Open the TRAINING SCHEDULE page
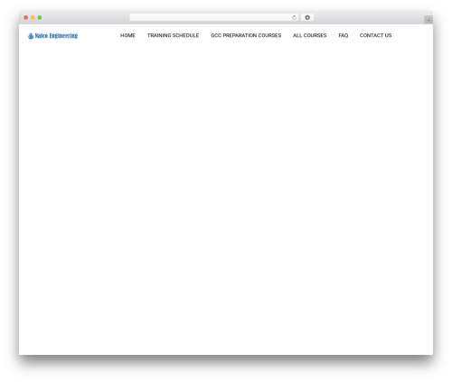 [173, 35]
